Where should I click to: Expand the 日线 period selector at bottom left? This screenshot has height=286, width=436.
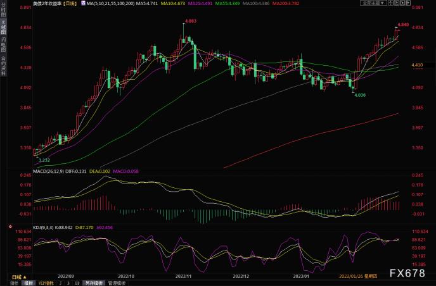[19, 277]
